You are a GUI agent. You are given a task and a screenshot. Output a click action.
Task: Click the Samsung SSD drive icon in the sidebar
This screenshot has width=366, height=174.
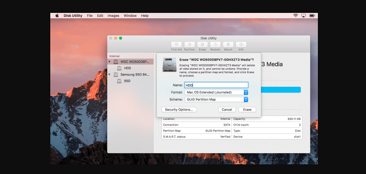(x=116, y=75)
